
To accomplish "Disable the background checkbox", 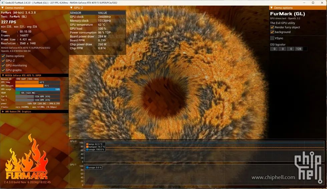I will (272, 32).
